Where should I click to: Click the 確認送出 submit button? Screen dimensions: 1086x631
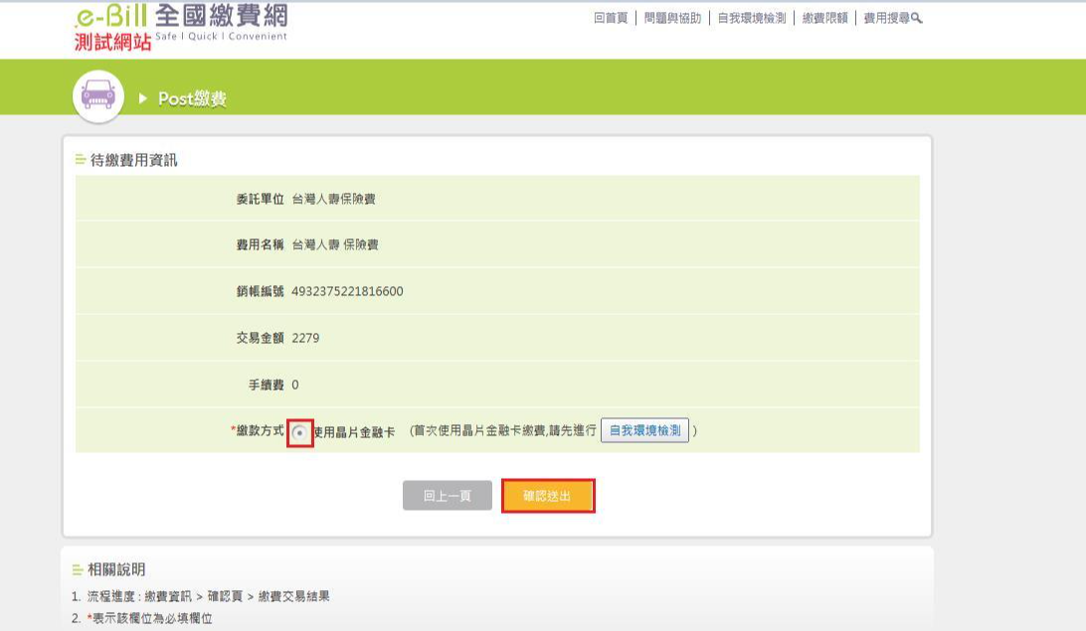pos(548,496)
